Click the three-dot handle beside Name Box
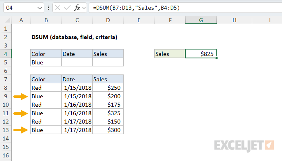The image size is (282, 161). 48,8
